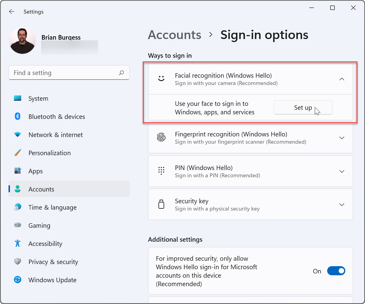This screenshot has height=304, width=365.
Task: Click the Find a setting search box
Action: coord(65,73)
